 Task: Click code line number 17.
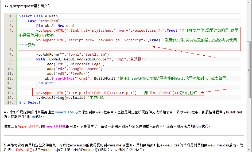[10, 102]
